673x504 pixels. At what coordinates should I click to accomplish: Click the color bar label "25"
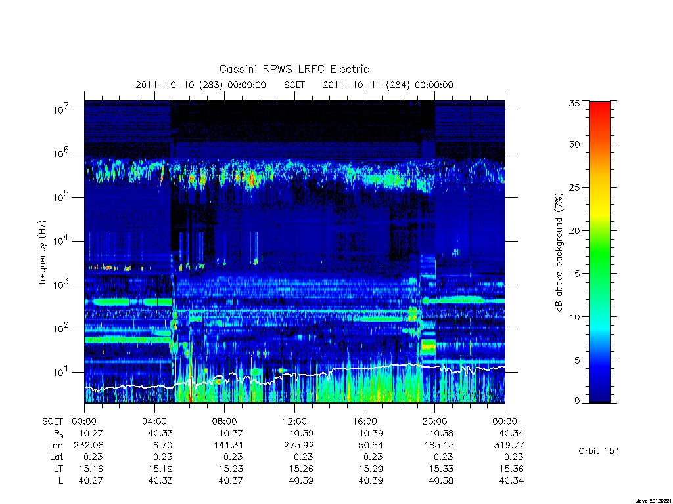pos(574,187)
